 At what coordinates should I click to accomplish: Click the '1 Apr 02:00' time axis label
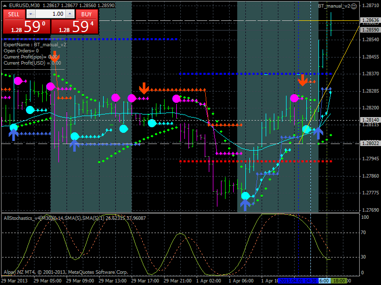pyautogui.click(x=208, y=280)
